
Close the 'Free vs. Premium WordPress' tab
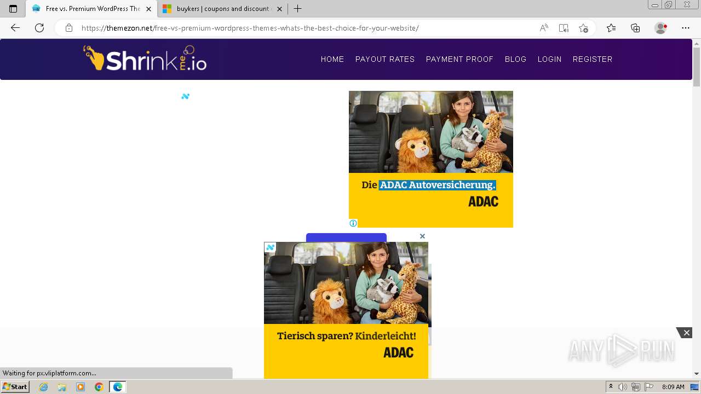[148, 9]
